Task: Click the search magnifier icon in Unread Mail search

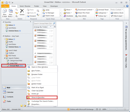Action: point(54,23)
